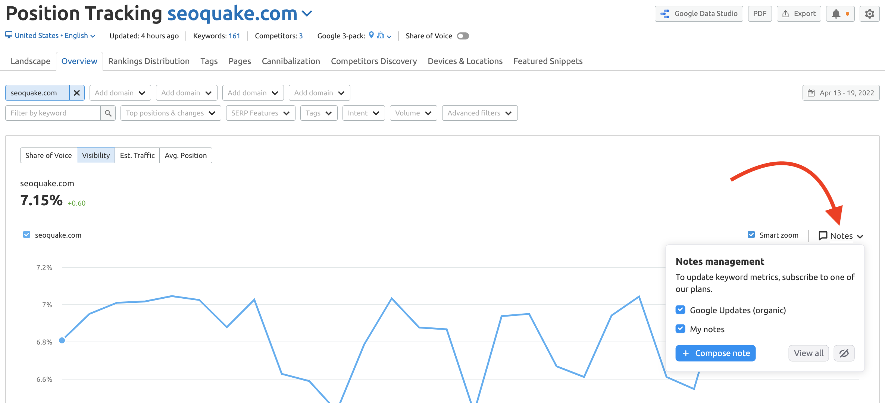Go to the Featured Snippets tab
This screenshot has height=403, width=885.
(548, 61)
